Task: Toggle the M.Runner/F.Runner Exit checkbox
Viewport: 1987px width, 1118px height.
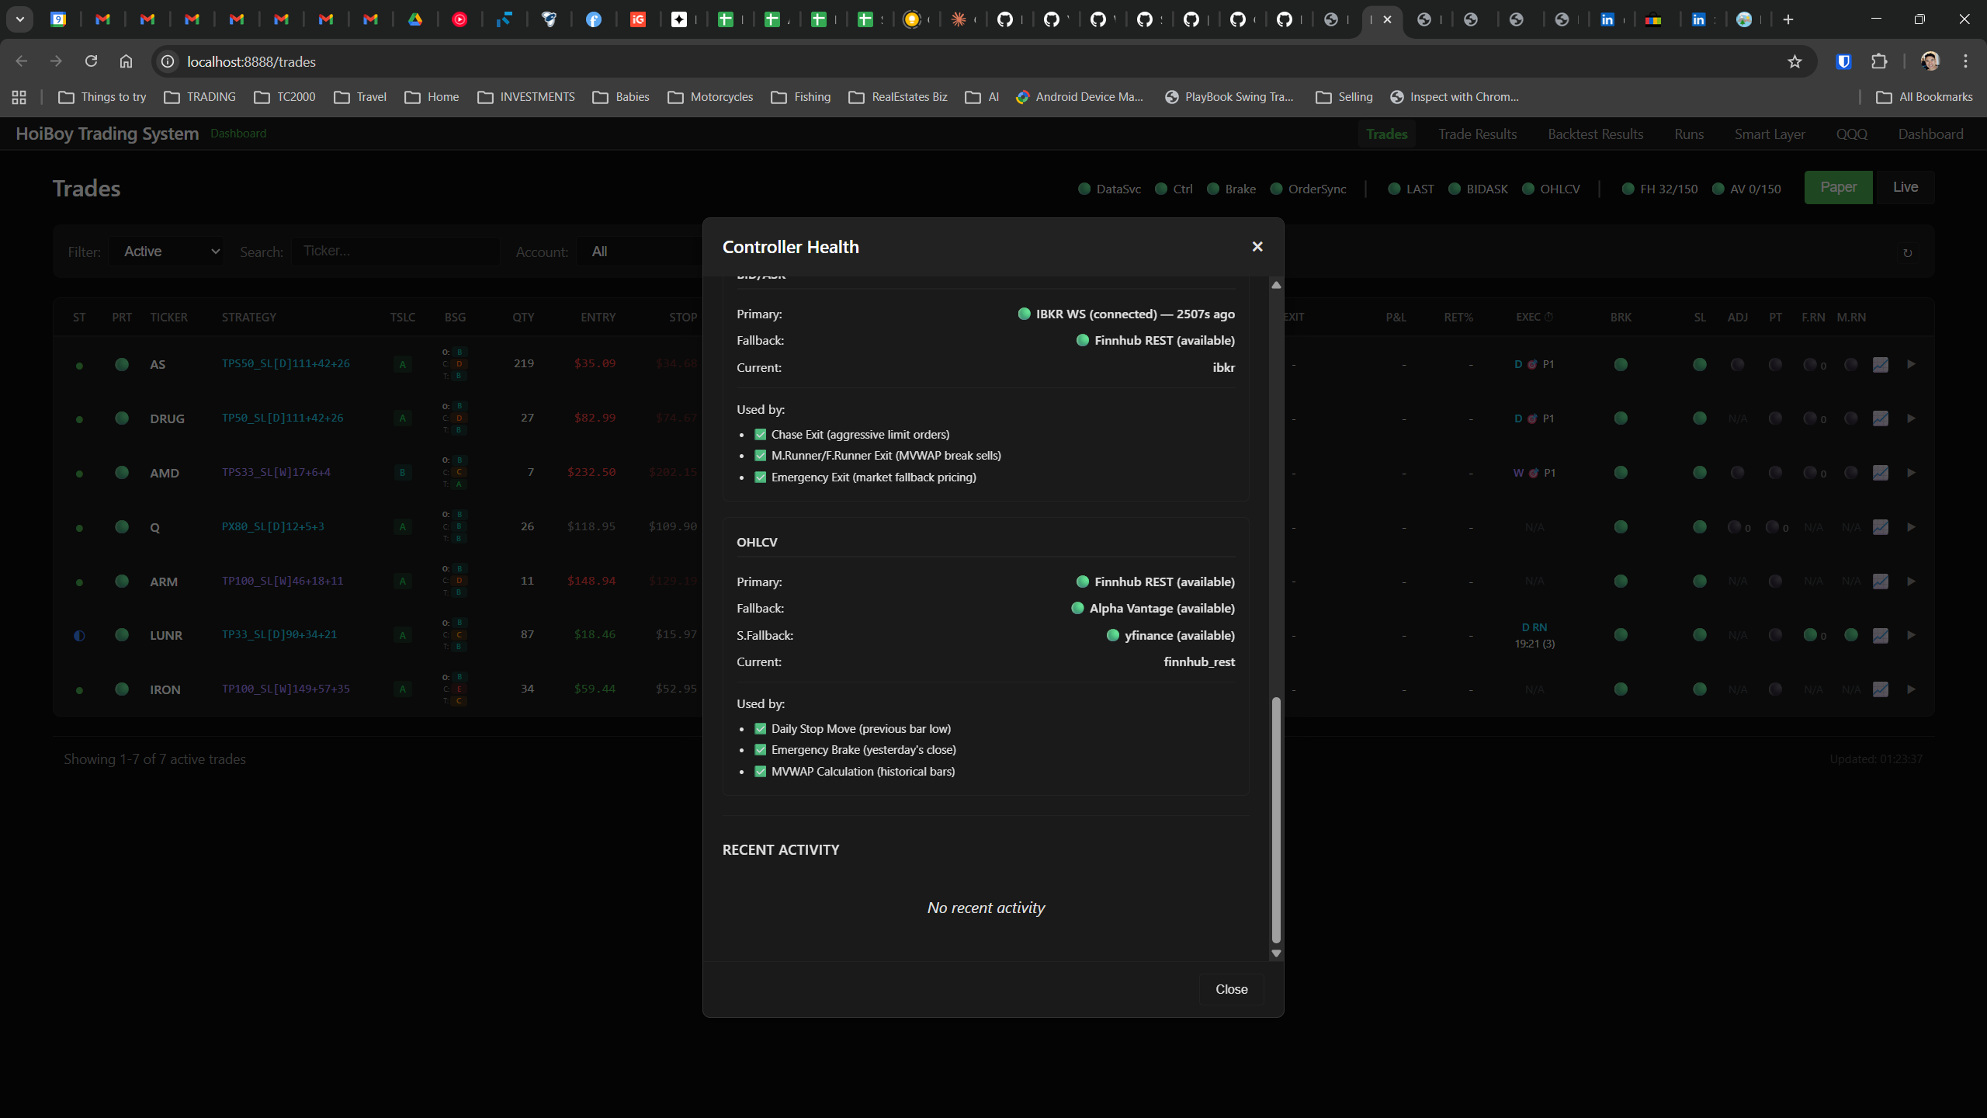Action: (761, 456)
